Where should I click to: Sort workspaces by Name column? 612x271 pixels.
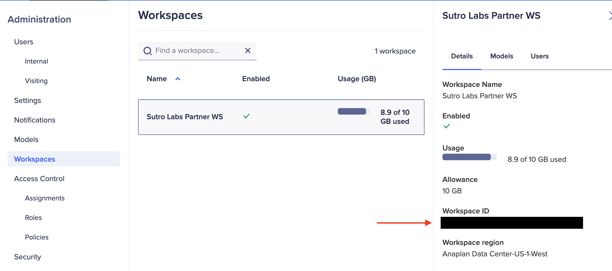(x=157, y=79)
